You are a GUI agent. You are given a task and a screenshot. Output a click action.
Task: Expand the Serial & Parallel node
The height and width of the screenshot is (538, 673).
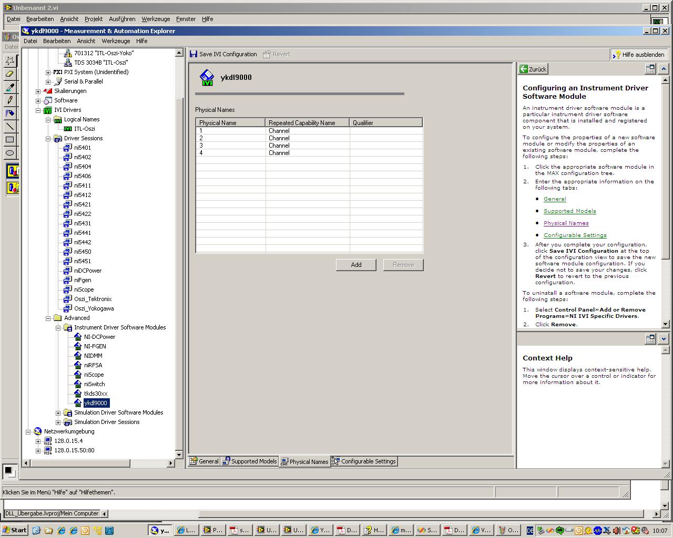[48, 82]
